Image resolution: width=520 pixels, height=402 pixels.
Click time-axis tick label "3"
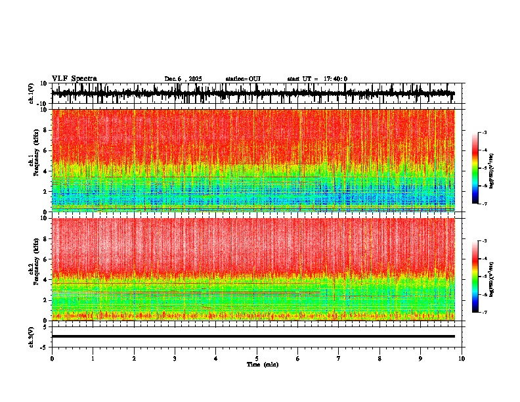(175, 359)
